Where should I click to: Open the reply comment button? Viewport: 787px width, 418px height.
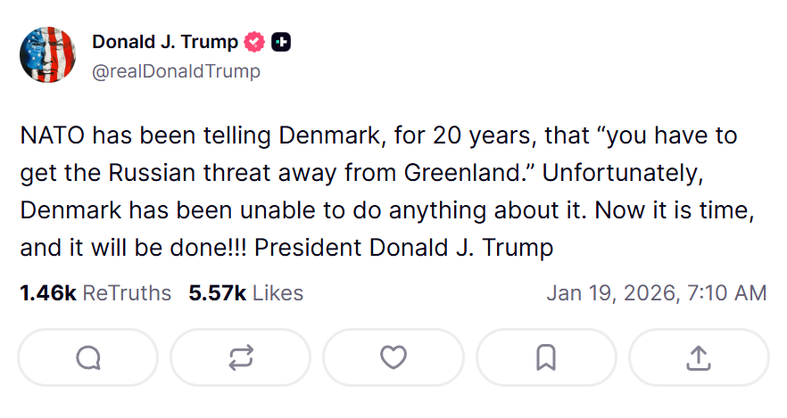pos(88,357)
